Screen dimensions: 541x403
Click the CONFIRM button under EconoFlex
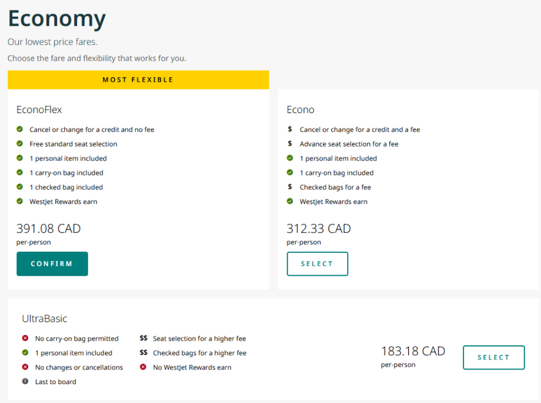pos(52,264)
